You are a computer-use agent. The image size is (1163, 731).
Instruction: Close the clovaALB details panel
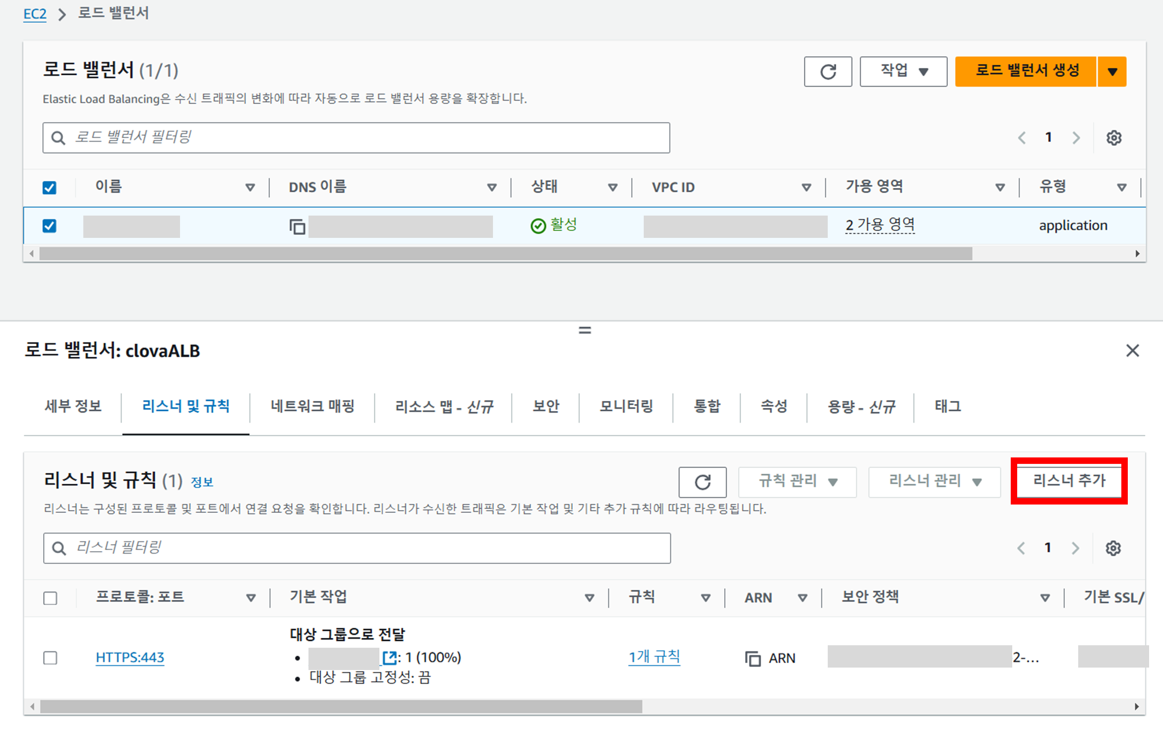1132,350
